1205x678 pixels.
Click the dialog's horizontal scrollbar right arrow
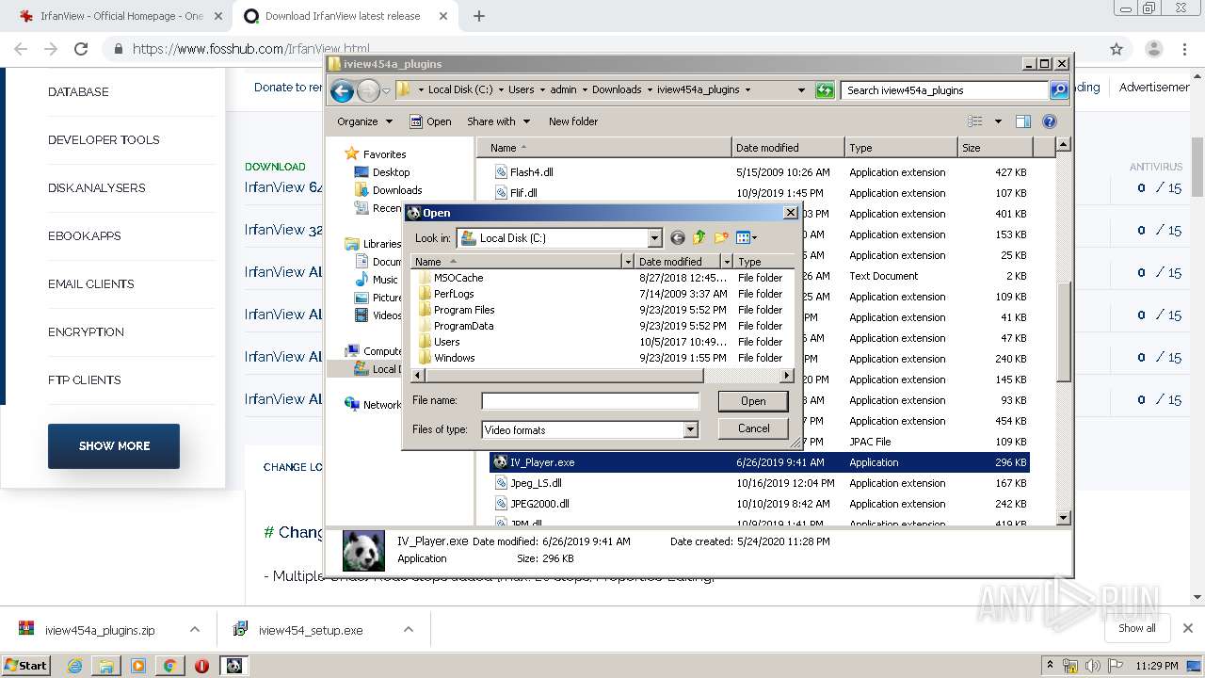788,375
